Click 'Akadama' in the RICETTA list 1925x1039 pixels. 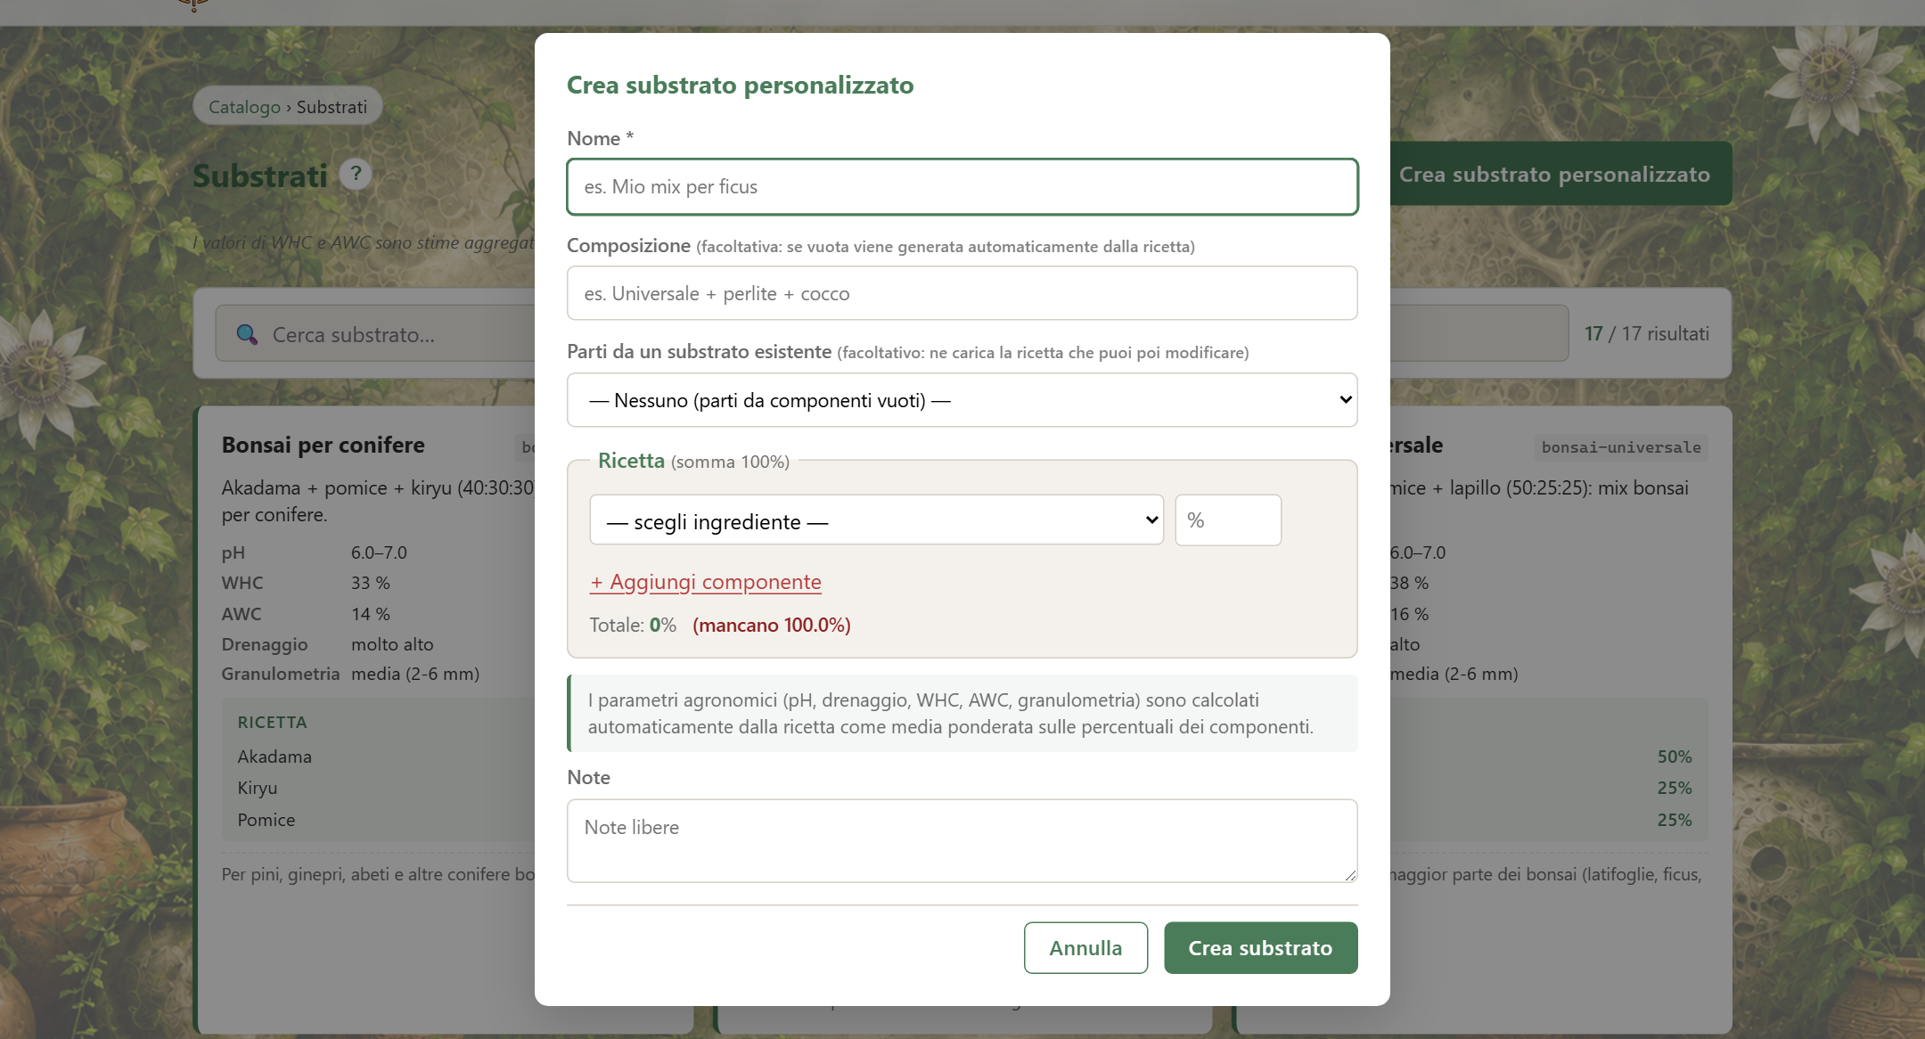pyautogui.click(x=274, y=757)
